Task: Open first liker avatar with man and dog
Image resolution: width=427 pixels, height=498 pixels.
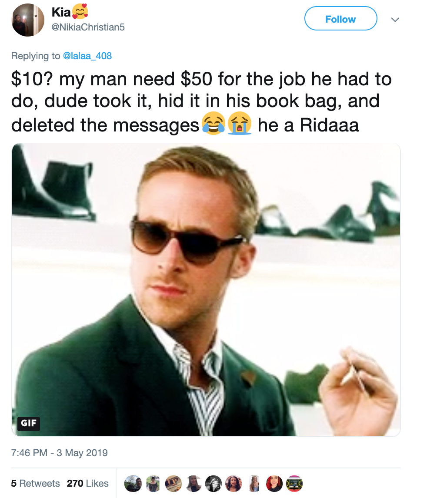Action: tap(133, 483)
